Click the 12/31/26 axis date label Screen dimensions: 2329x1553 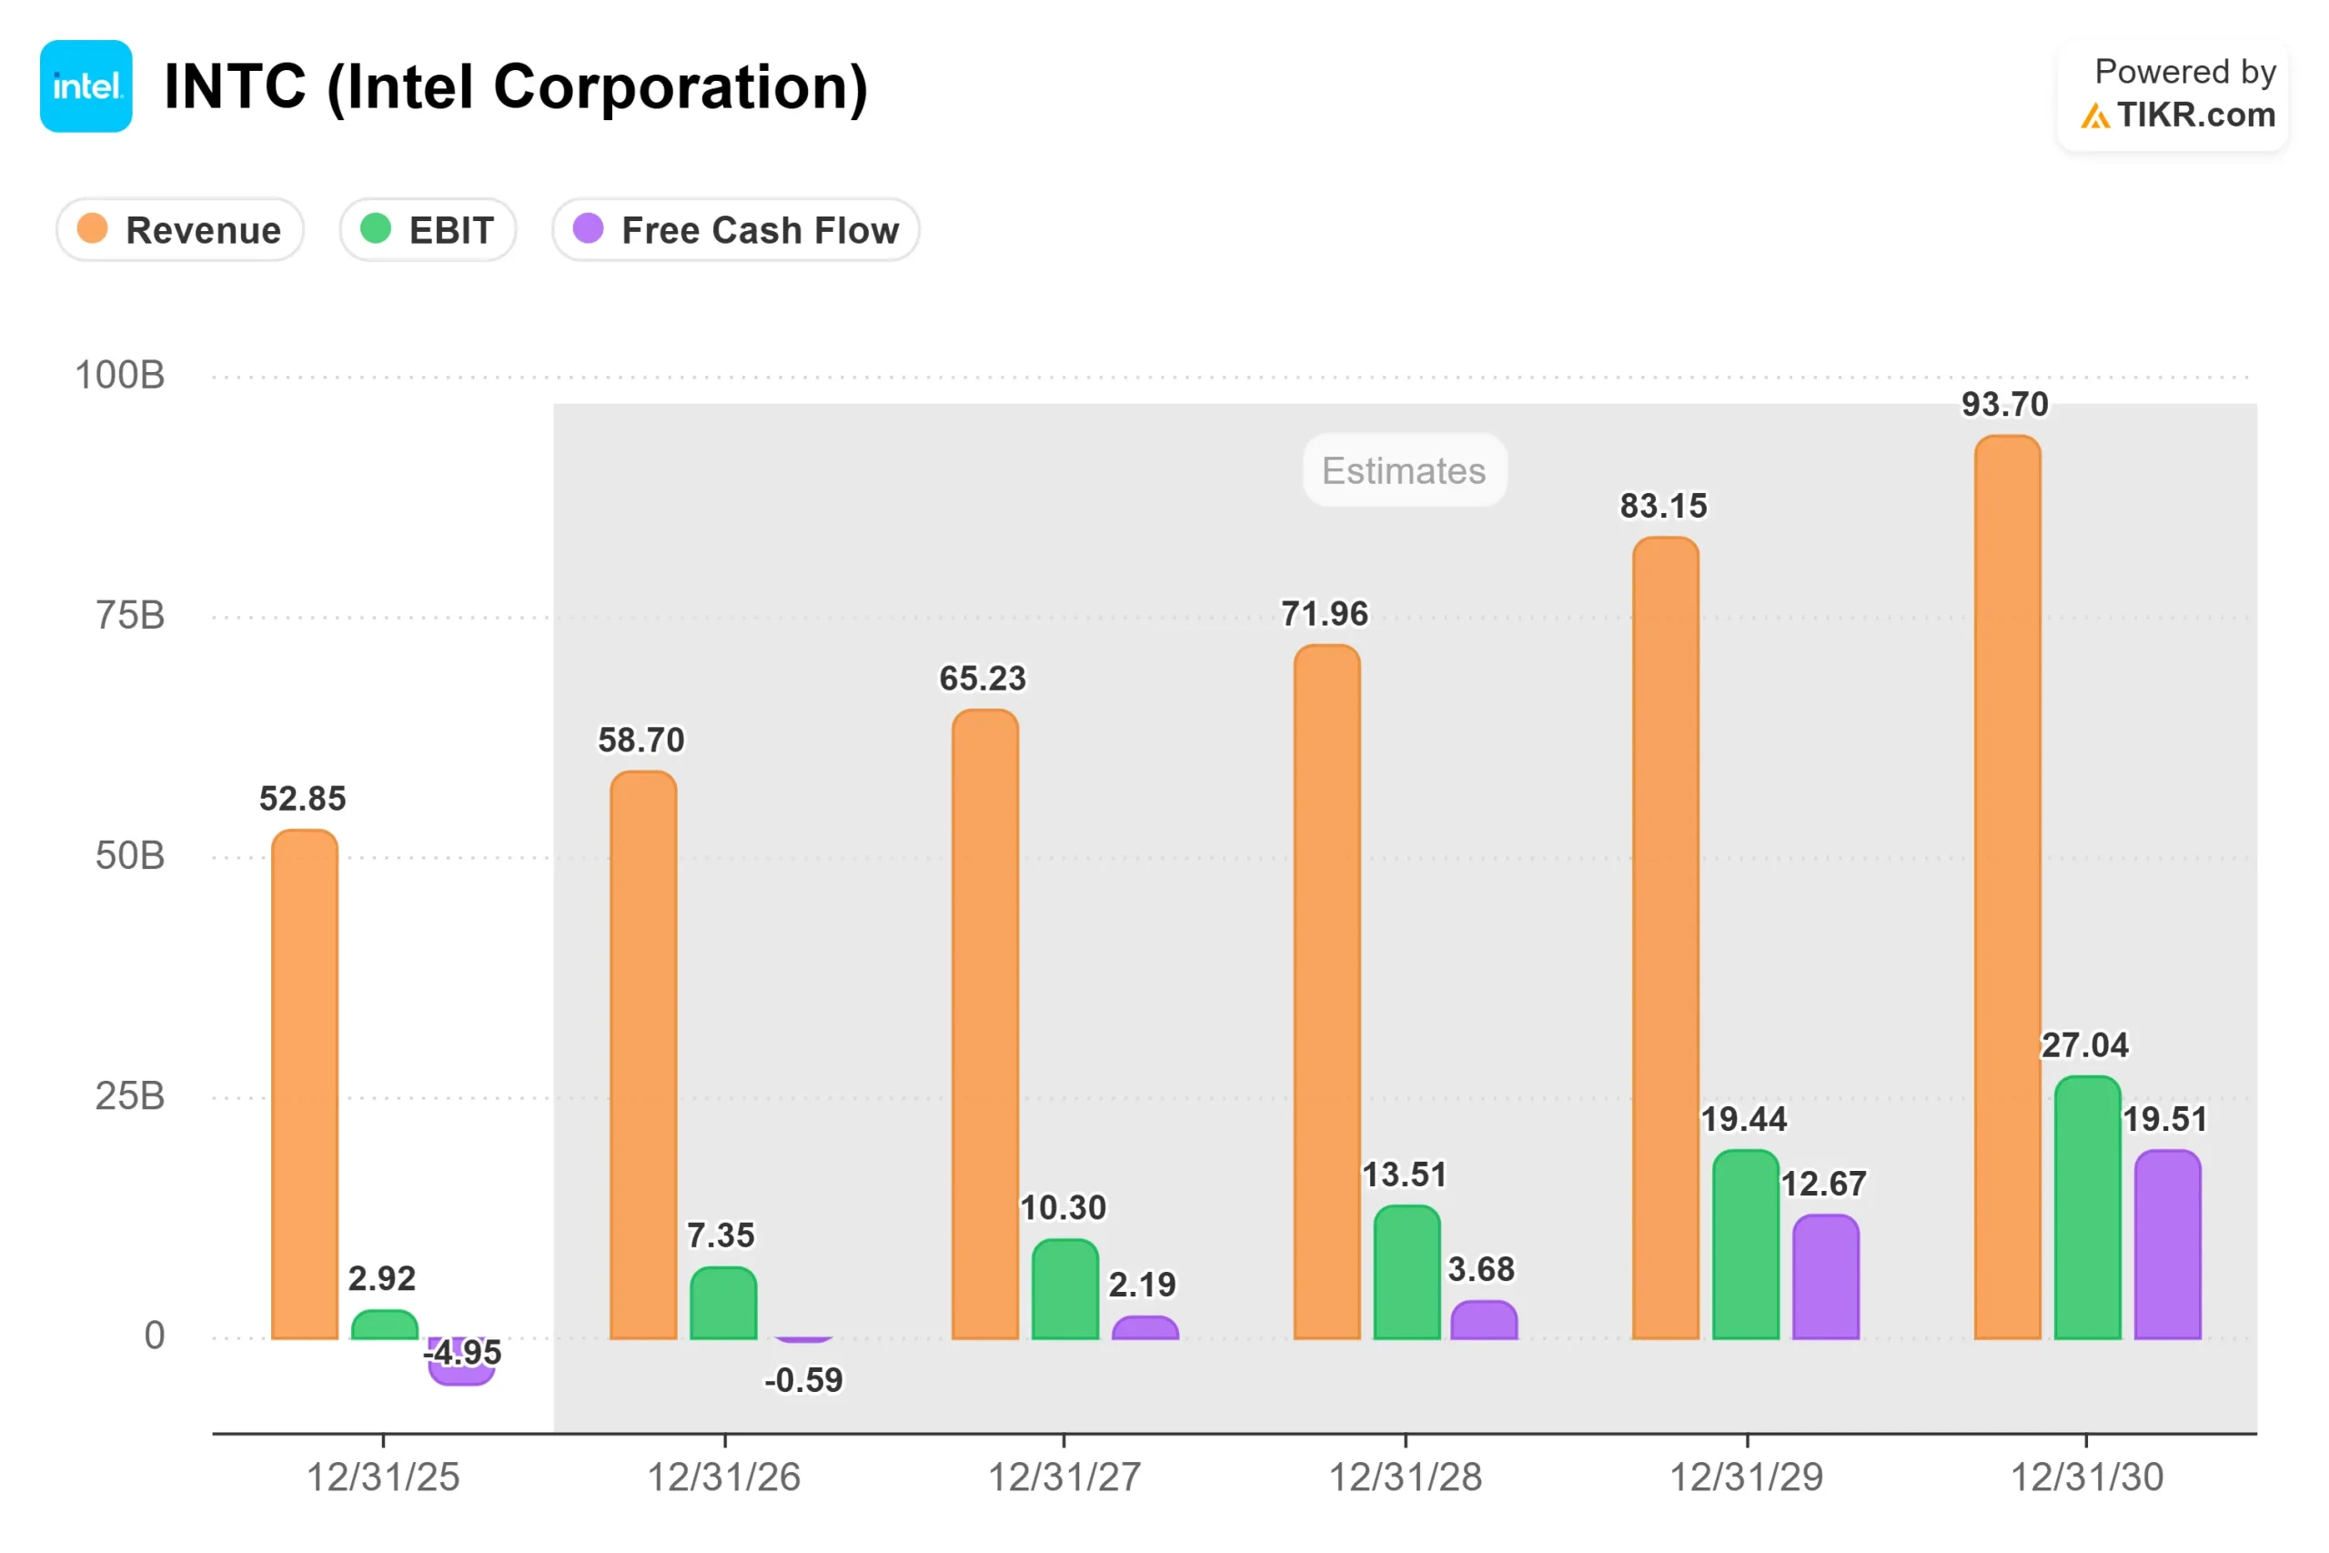(724, 1477)
